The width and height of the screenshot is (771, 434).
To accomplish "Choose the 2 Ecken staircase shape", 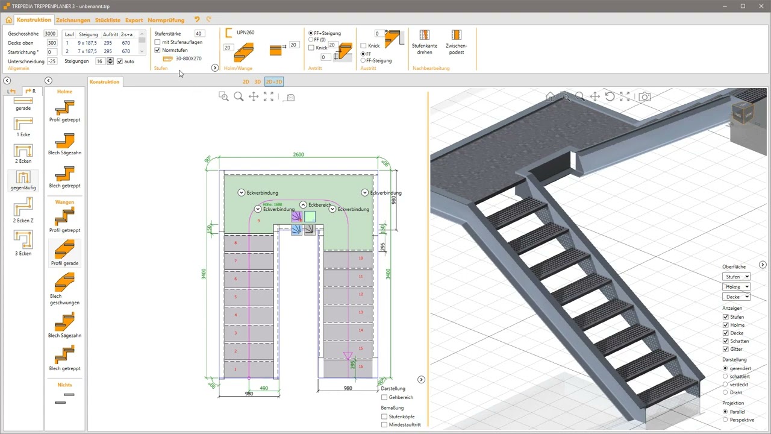I will tap(23, 154).
